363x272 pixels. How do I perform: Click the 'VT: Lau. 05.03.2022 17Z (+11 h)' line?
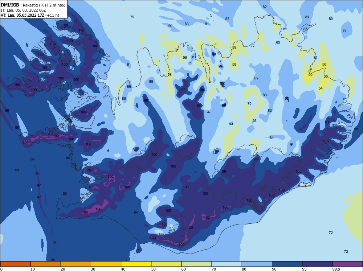point(30,15)
